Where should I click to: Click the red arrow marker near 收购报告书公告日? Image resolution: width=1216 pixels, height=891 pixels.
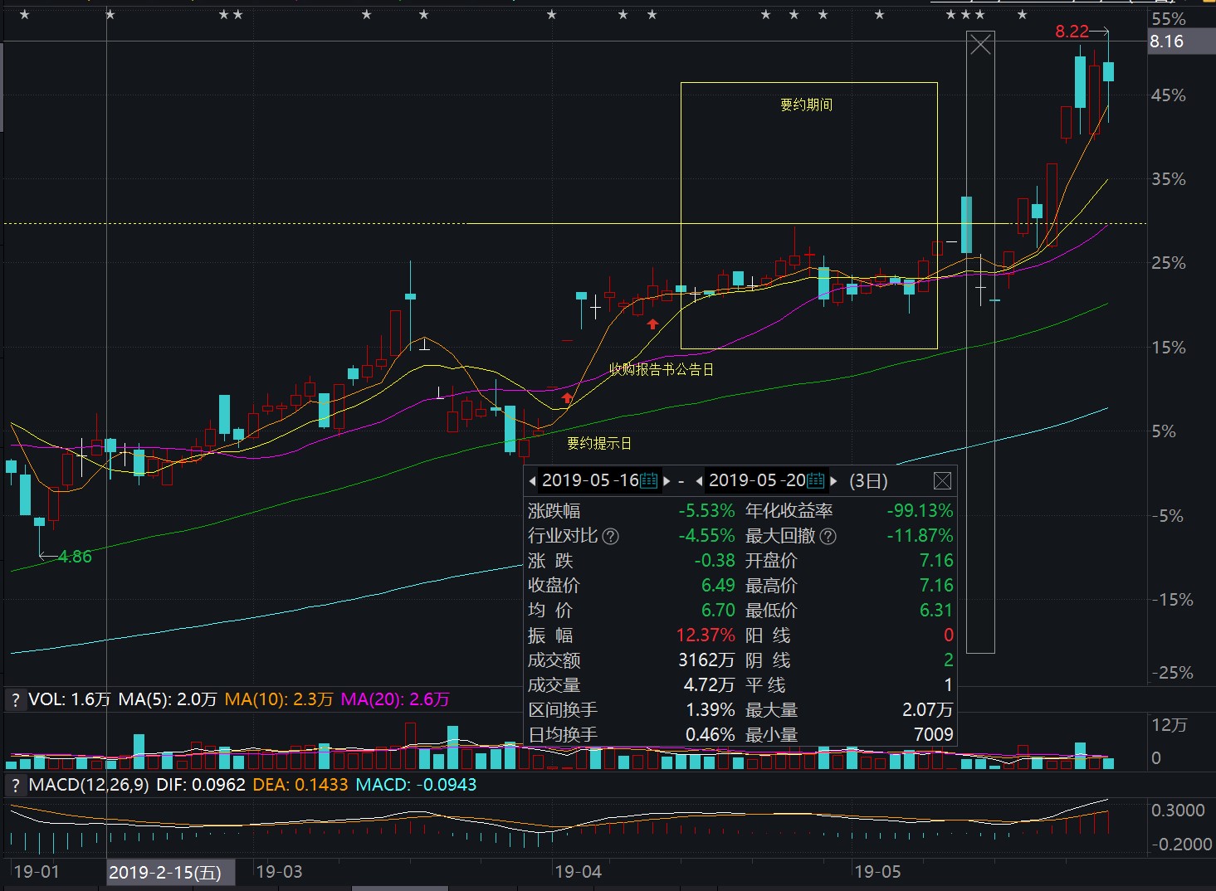point(652,324)
